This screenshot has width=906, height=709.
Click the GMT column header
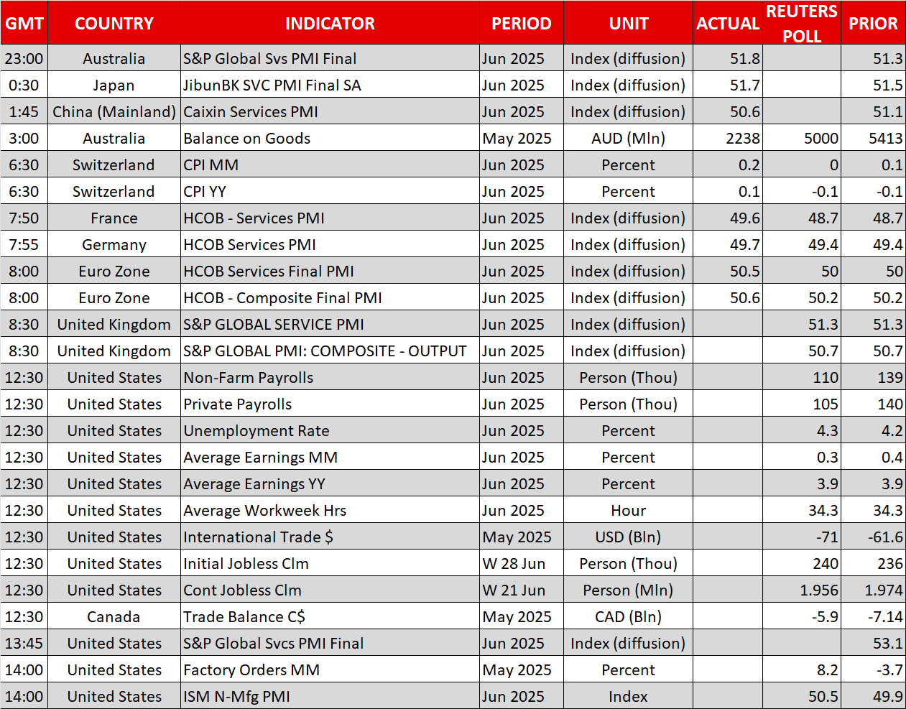click(x=24, y=24)
